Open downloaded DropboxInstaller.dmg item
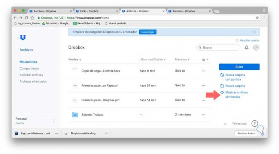 (x=83, y=133)
